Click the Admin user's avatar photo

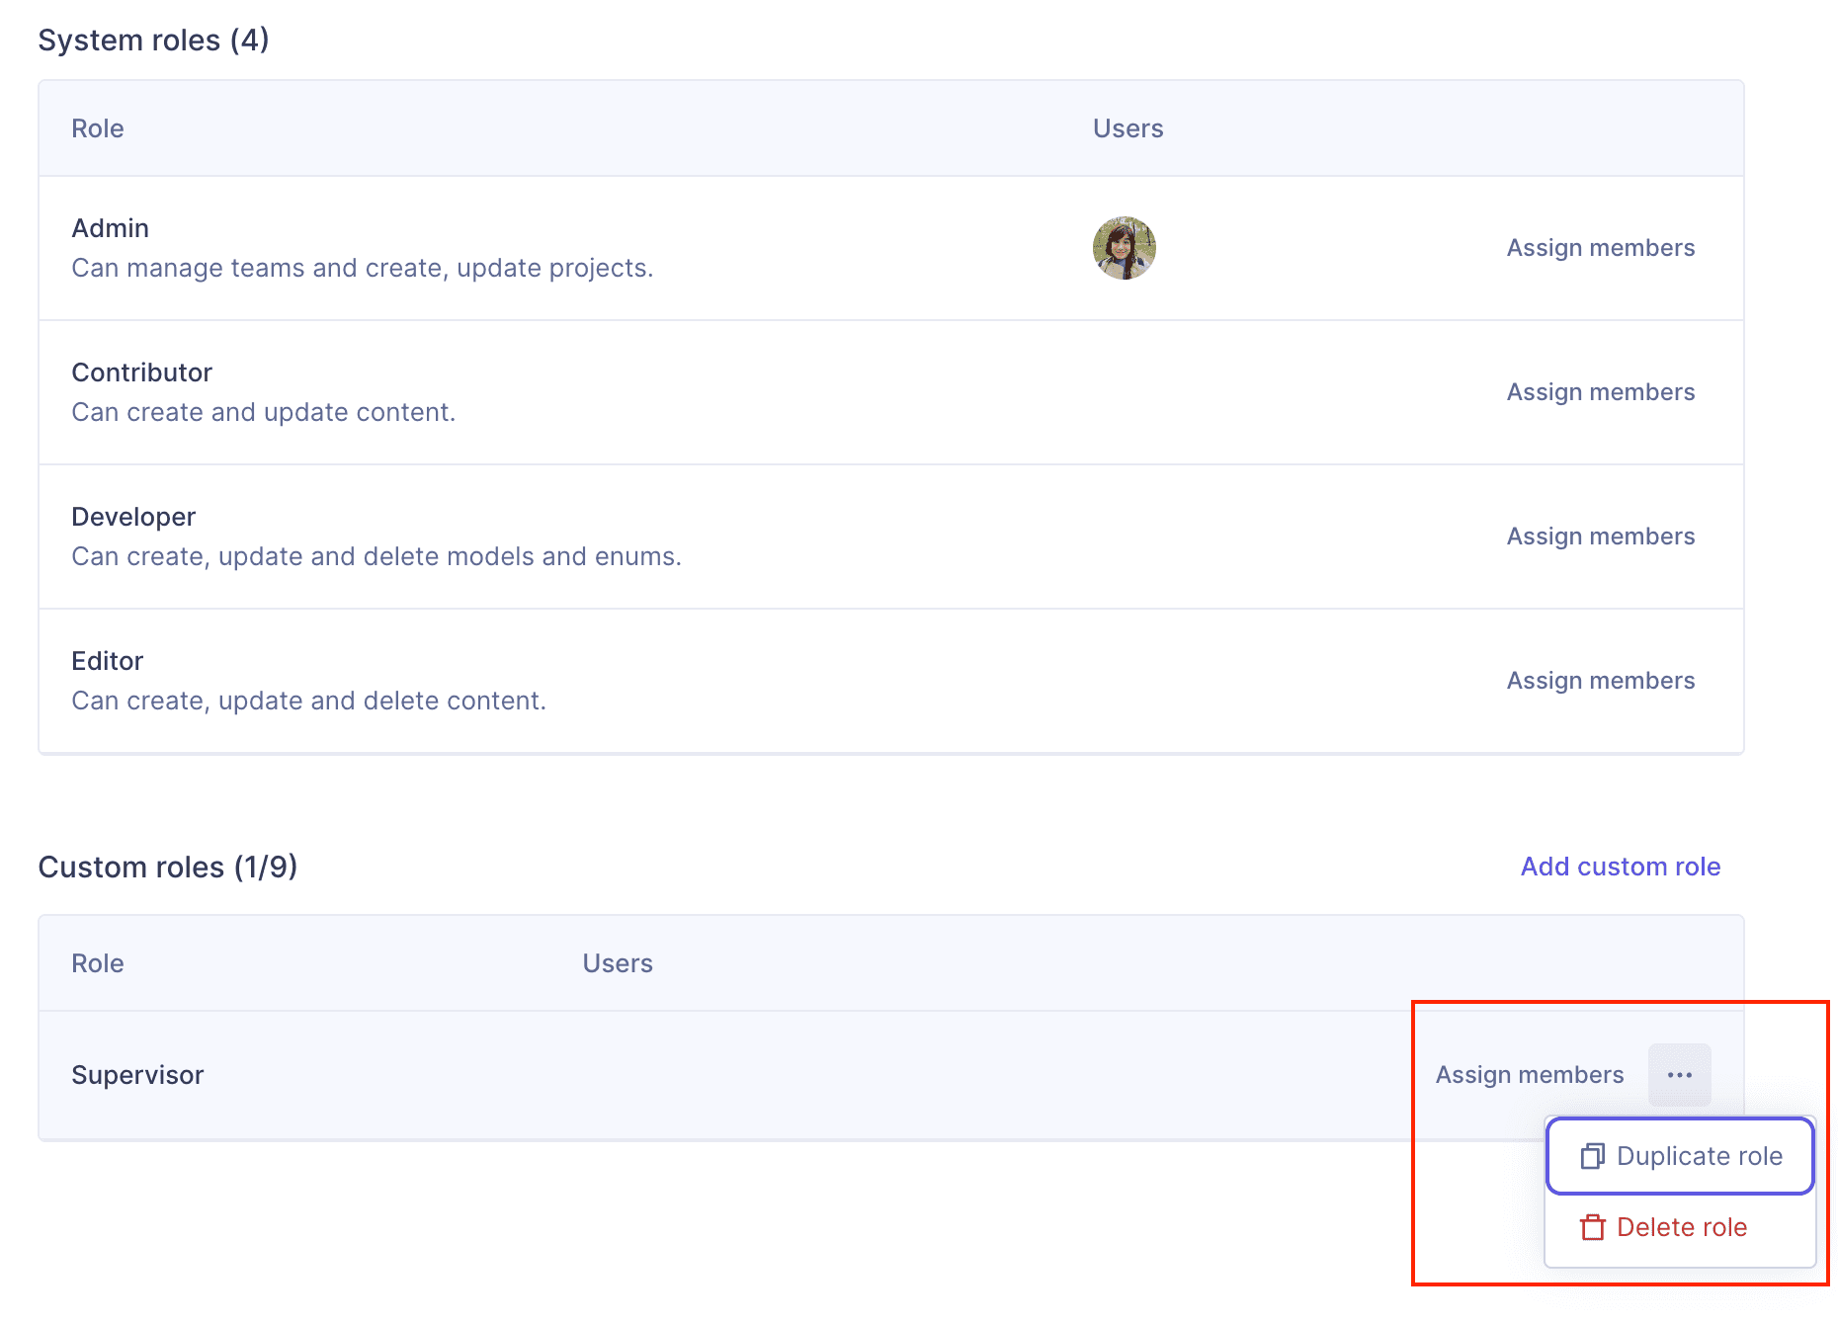[1124, 248]
